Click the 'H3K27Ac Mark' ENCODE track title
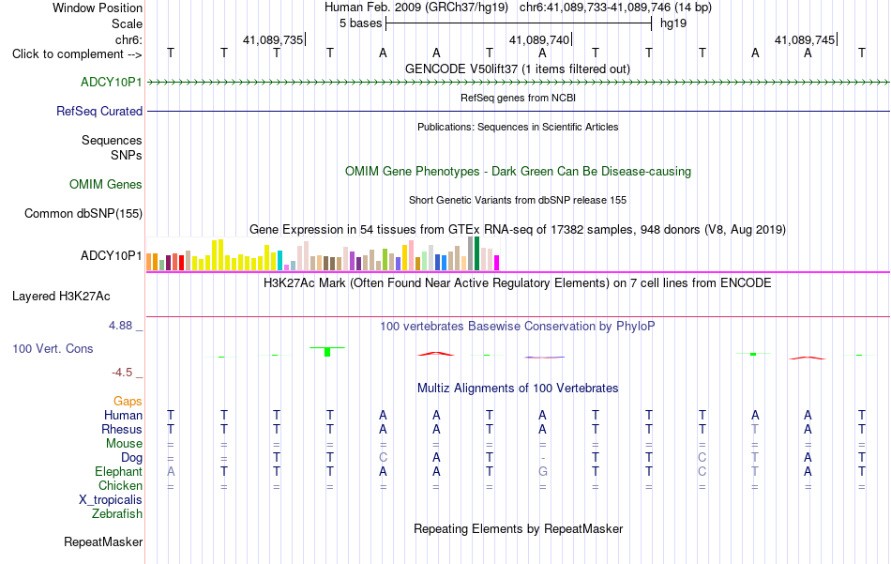This screenshot has width=891, height=564. point(517,283)
